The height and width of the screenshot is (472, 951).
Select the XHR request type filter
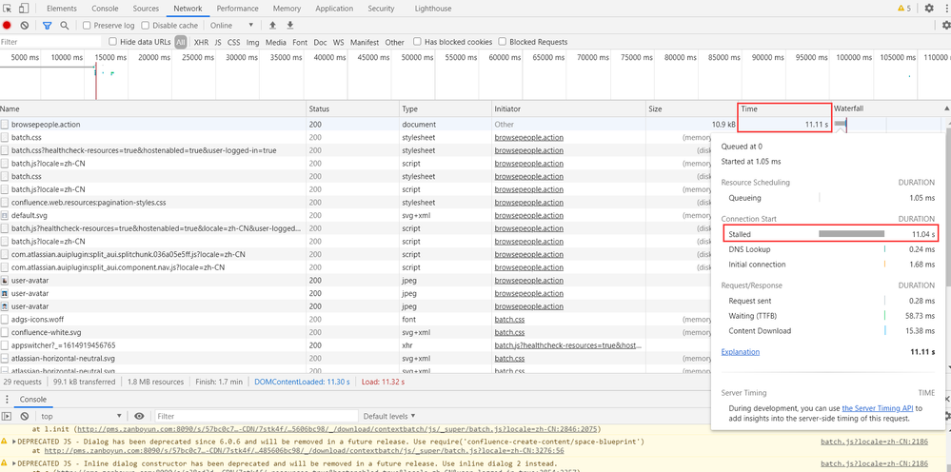coord(201,42)
